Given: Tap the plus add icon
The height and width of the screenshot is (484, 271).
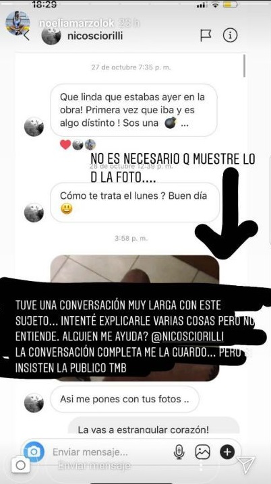Looking at the screenshot, I should coord(227,452).
